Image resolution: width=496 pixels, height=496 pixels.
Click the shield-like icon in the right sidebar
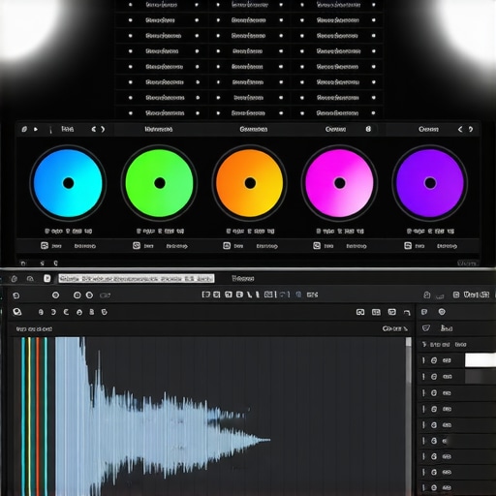click(x=426, y=328)
